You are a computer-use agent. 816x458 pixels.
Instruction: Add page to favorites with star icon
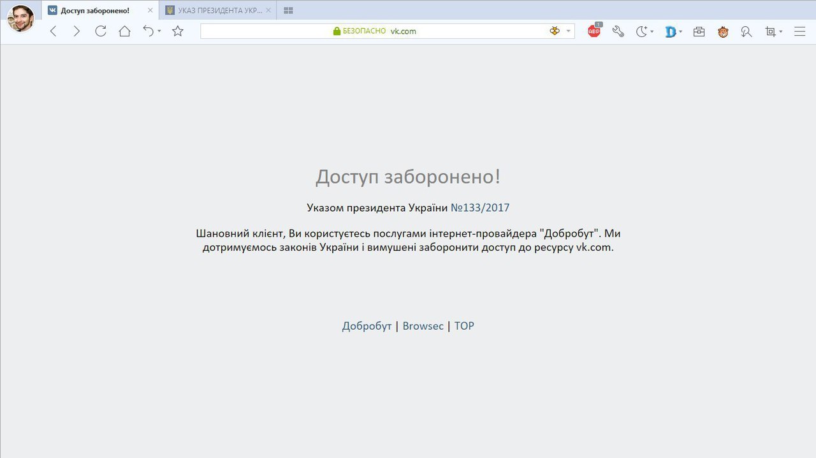pos(178,31)
